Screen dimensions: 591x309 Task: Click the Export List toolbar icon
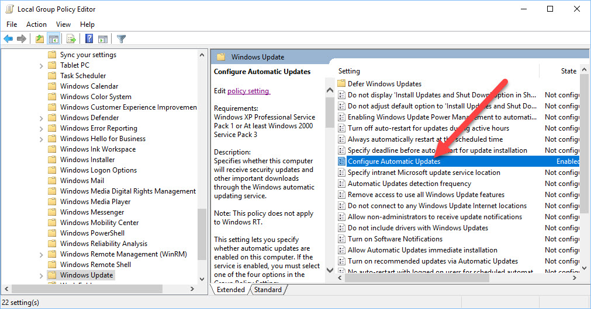[x=71, y=39]
